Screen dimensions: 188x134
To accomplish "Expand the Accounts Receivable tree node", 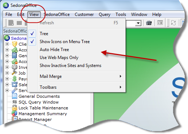I will point(7,50).
